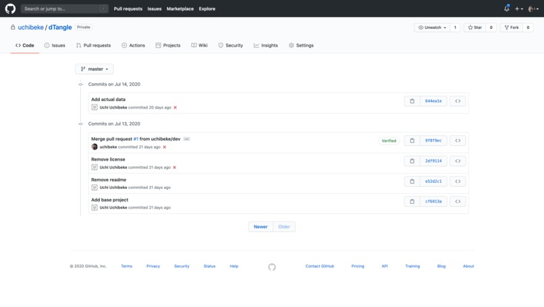
Task: Switch to the Code tab
Action: [x=24, y=45]
